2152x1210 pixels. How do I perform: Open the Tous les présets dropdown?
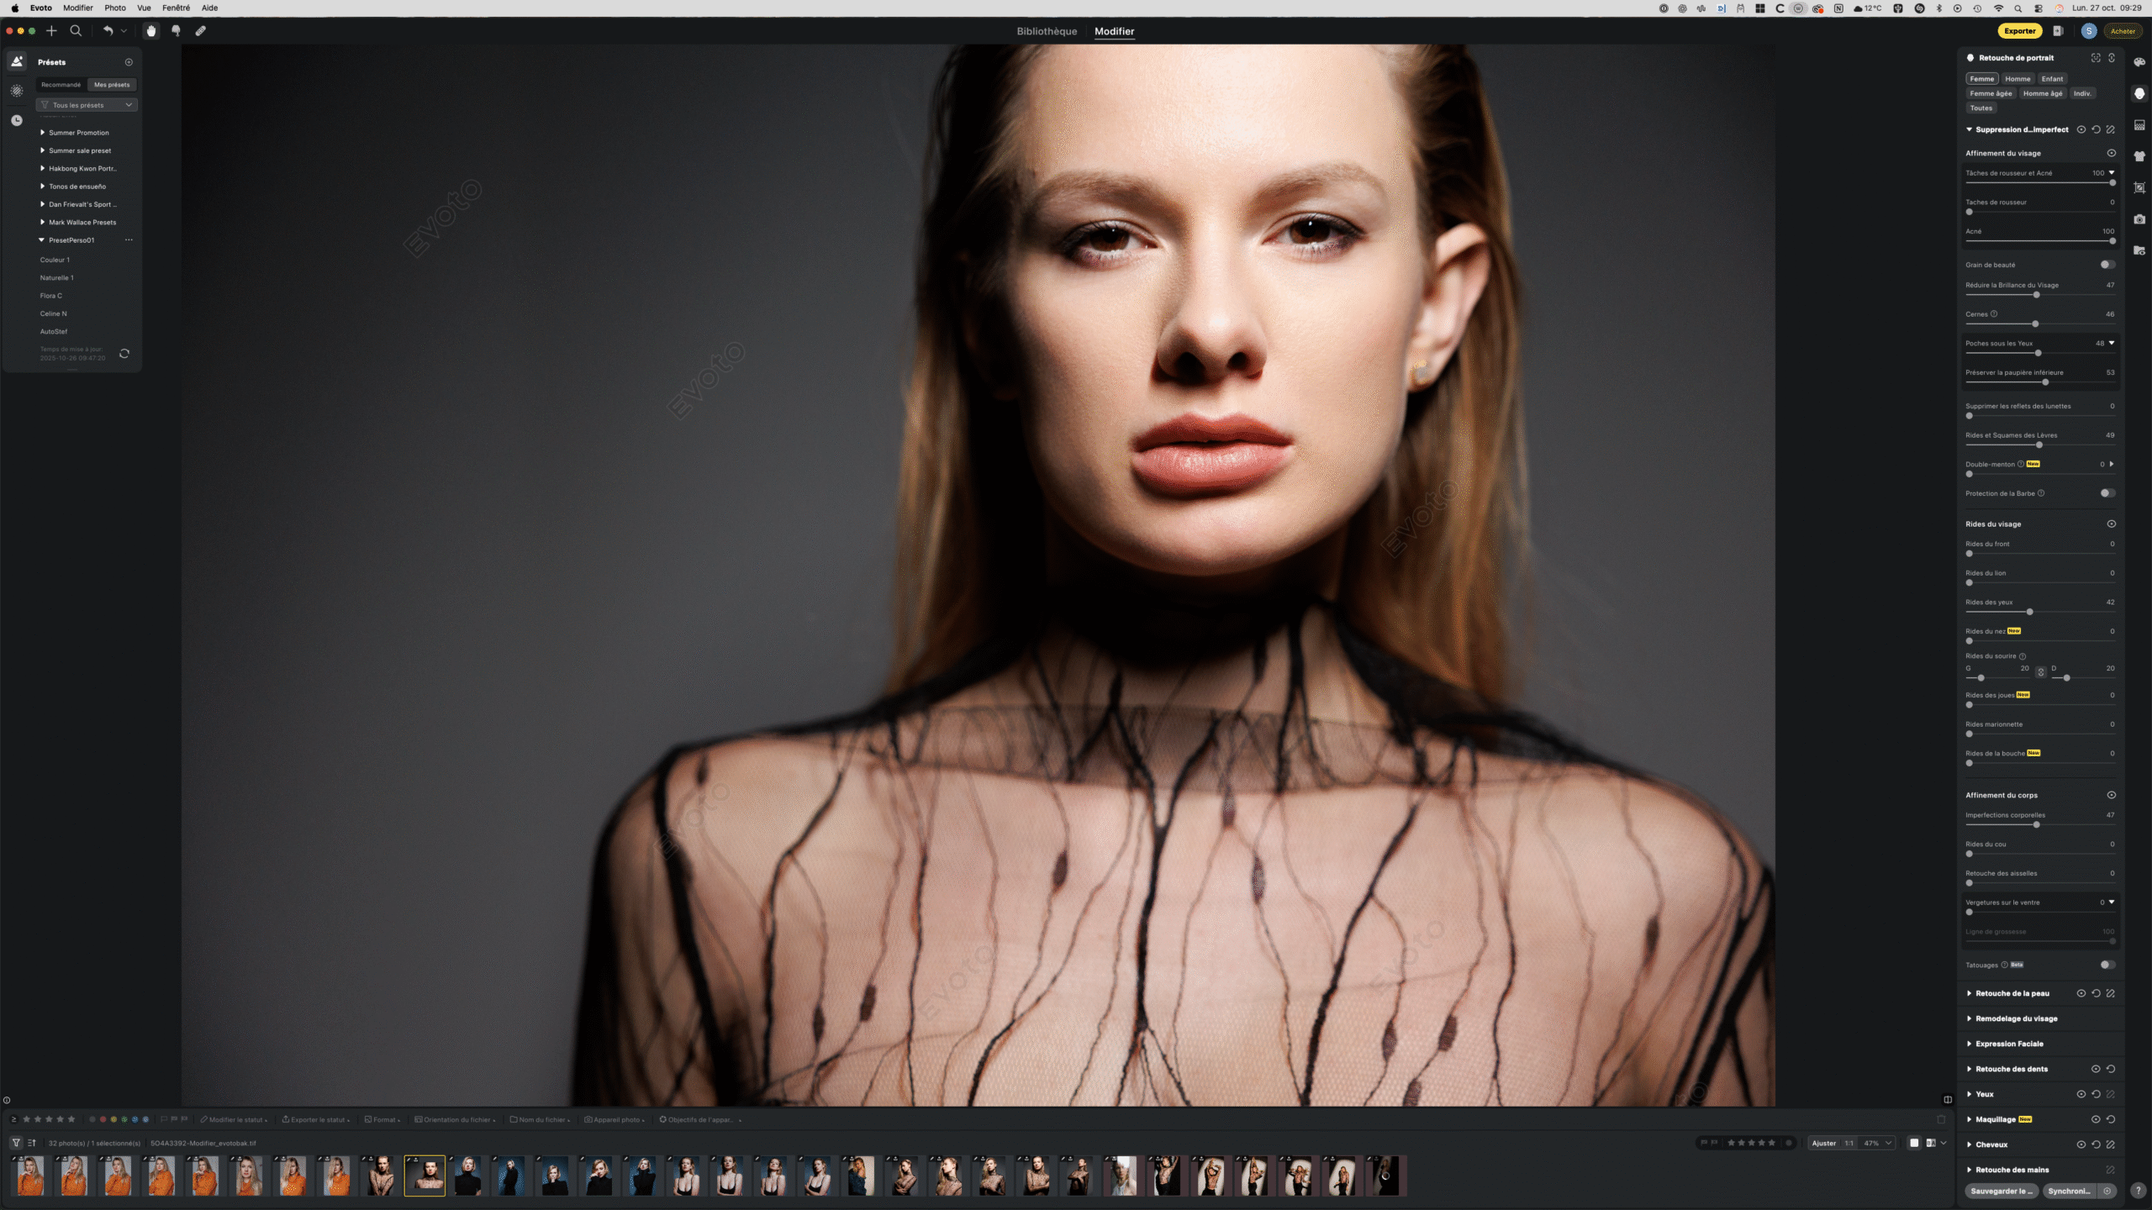click(x=87, y=105)
